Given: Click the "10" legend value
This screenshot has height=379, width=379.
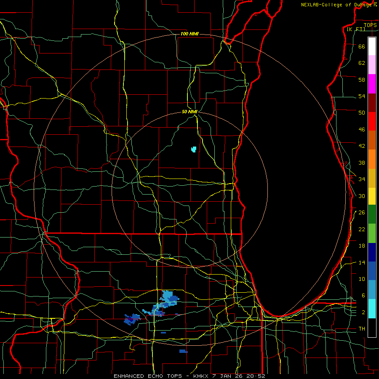Looking at the screenshot, I should coord(362,279).
